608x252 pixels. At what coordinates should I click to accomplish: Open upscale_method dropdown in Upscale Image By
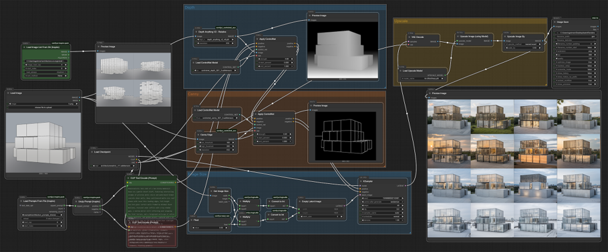click(x=522, y=44)
